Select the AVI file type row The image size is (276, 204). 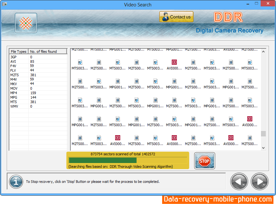38,61
